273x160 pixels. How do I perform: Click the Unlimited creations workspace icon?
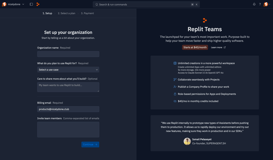click(175, 63)
